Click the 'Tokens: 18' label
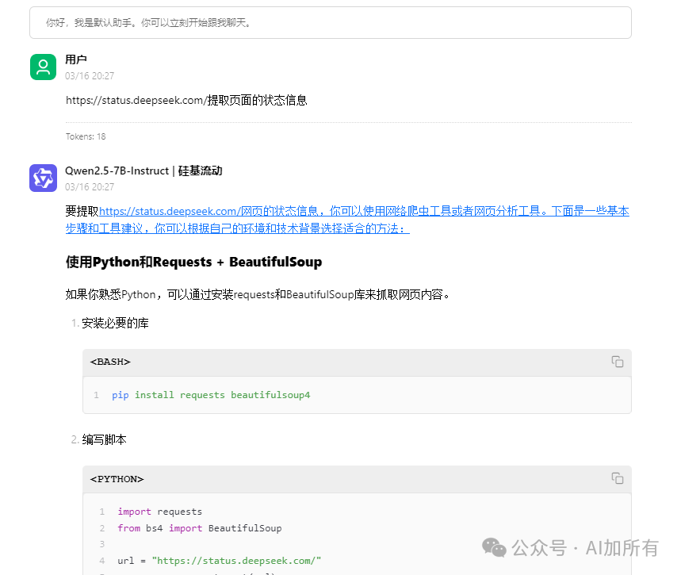Screen dimensions: 681x575 click(x=86, y=136)
